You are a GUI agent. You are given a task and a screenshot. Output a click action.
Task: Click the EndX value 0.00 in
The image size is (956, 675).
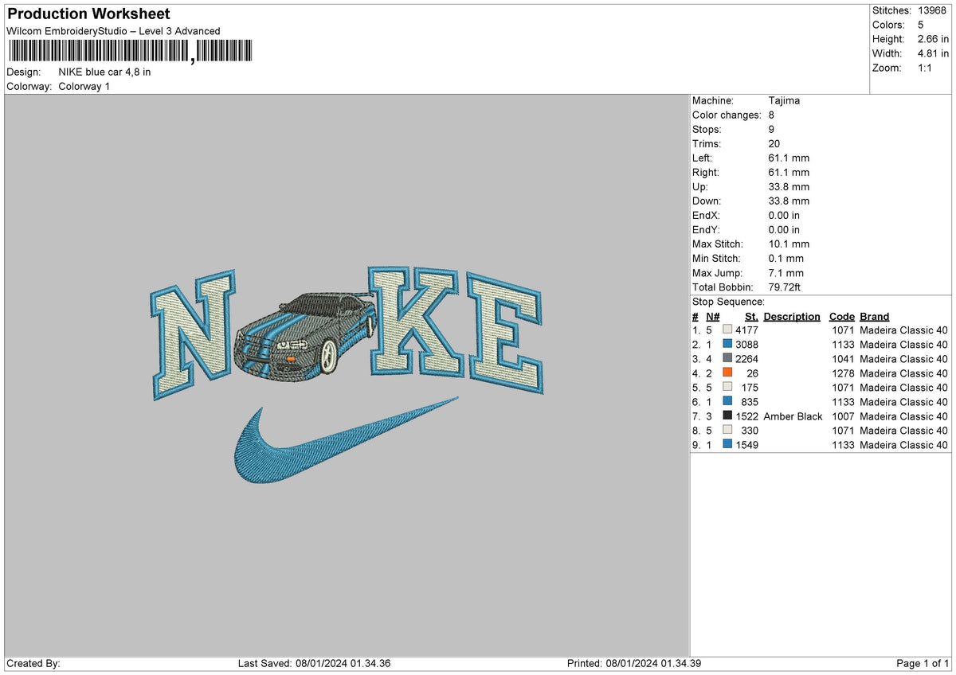[784, 215]
